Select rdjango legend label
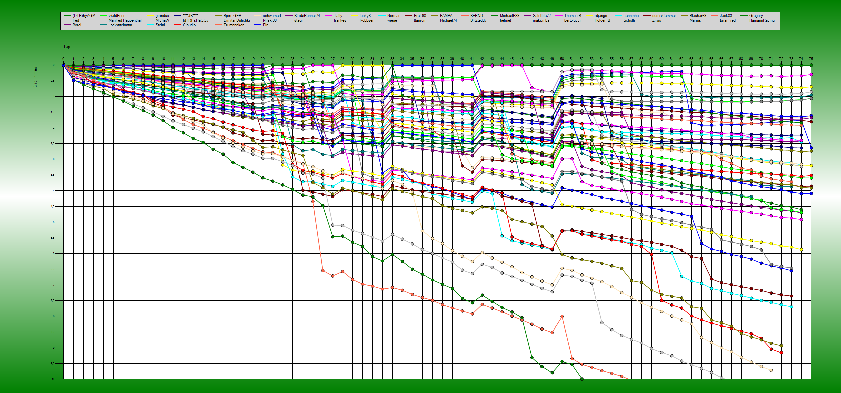 click(601, 16)
